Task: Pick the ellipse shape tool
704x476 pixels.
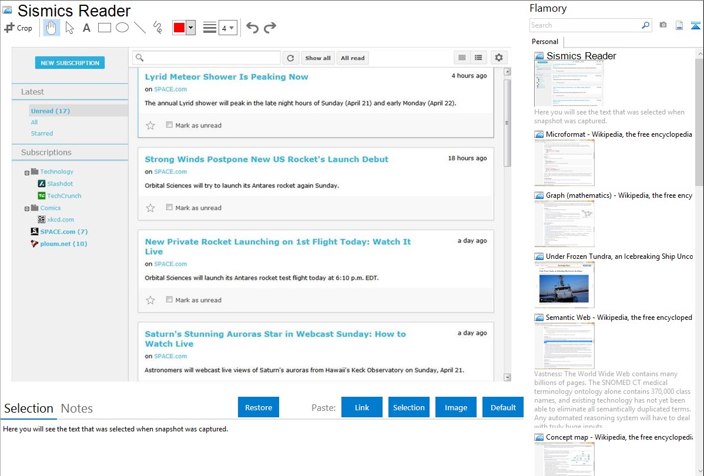Action: (x=122, y=28)
